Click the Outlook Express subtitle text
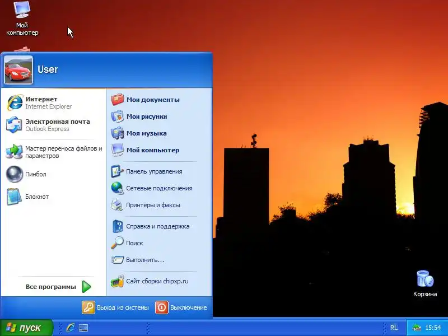The height and width of the screenshot is (336, 448). coord(47,129)
